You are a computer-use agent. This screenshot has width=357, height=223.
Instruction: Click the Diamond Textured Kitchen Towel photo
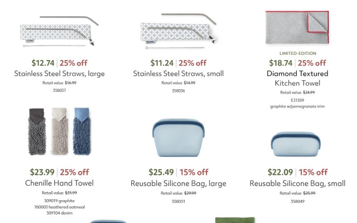click(x=297, y=28)
